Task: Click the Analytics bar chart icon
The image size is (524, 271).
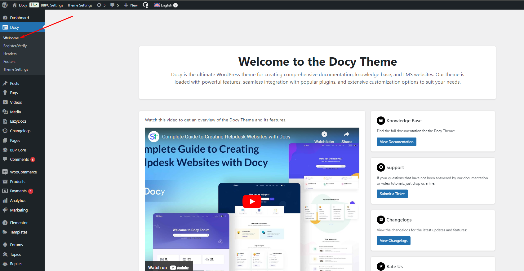Action: pyautogui.click(x=5, y=200)
